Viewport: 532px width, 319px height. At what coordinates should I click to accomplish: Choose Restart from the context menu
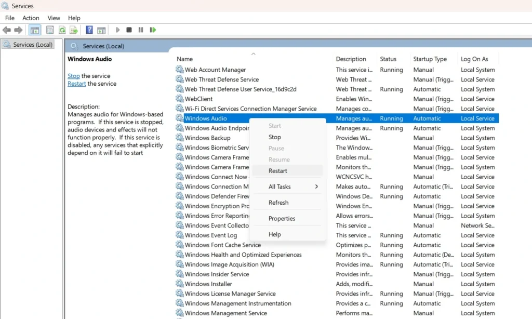pos(278,170)
